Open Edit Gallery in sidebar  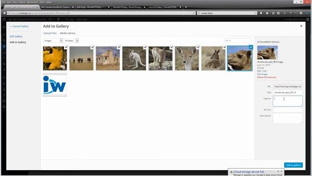click(x=16, y=36)
